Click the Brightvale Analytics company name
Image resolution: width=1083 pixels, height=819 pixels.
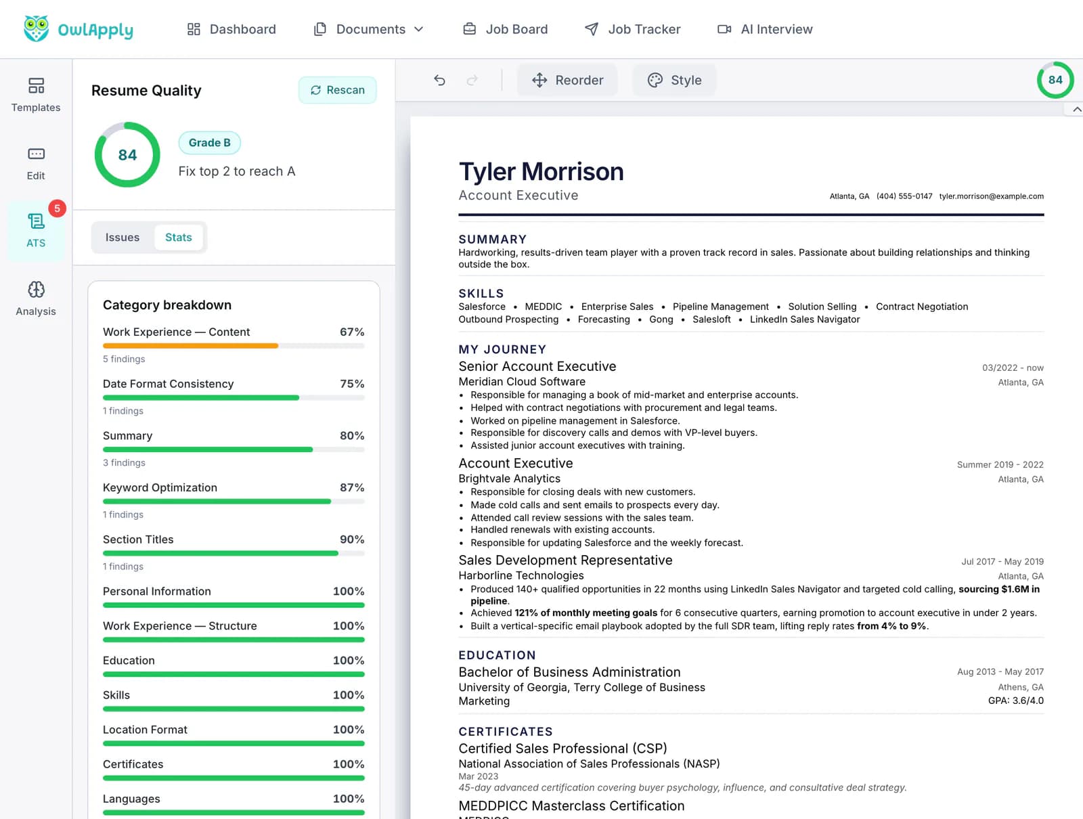tap(509, 479)
